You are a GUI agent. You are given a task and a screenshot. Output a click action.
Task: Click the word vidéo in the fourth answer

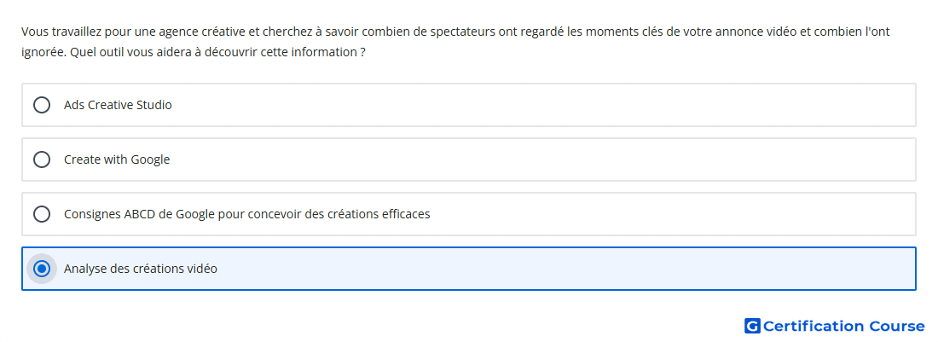(x=202, y=269)
